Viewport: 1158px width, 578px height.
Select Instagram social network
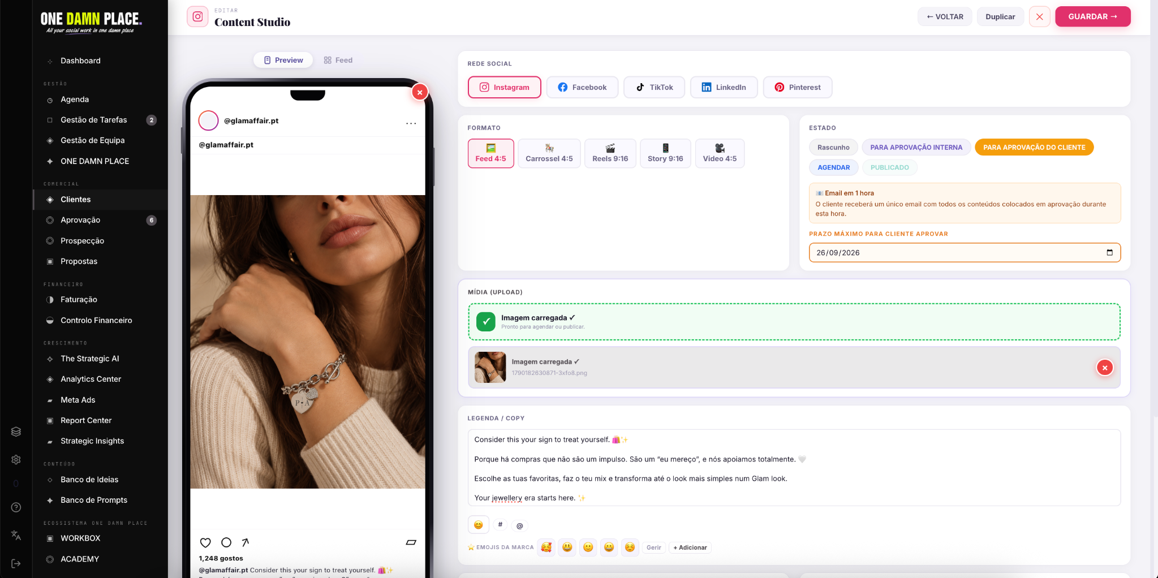[505, 87]
